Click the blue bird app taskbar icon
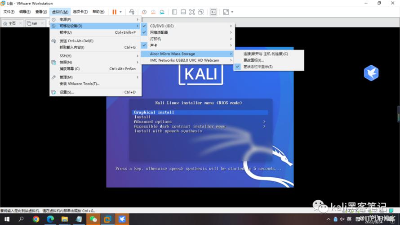 (x=122, y=219)
